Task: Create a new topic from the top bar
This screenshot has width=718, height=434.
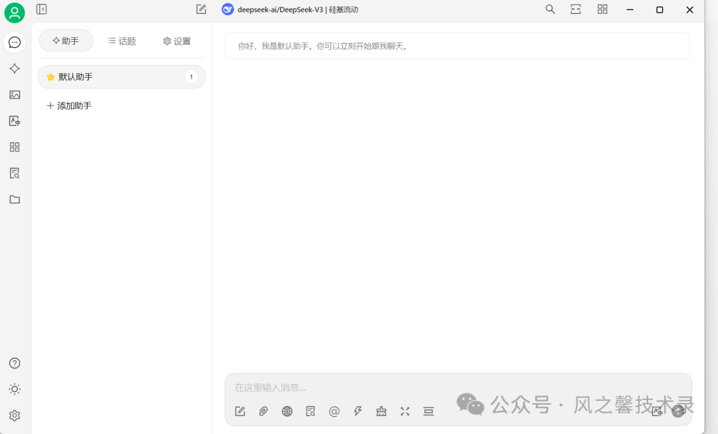Action: [x=201, y=9]
